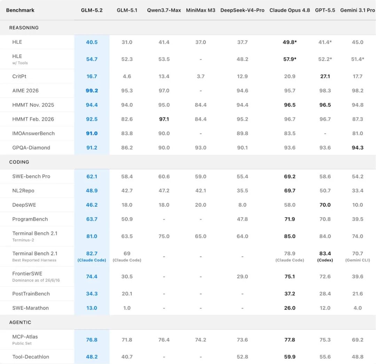Click Qwen3.7-Max score 97.1 for HMMT Feb. 2026
This screenshot has height=364, width=376.
164,119
